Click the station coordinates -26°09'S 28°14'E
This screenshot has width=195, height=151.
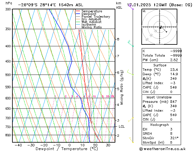[x=37, y=5]
